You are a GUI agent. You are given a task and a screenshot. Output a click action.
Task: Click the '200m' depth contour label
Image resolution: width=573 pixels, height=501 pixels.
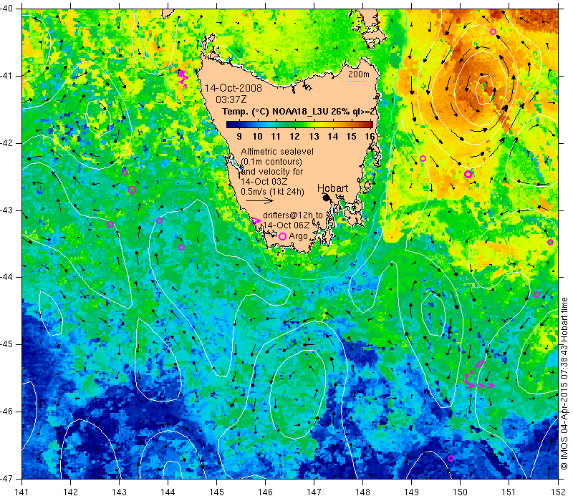click(x=359, y=74)
